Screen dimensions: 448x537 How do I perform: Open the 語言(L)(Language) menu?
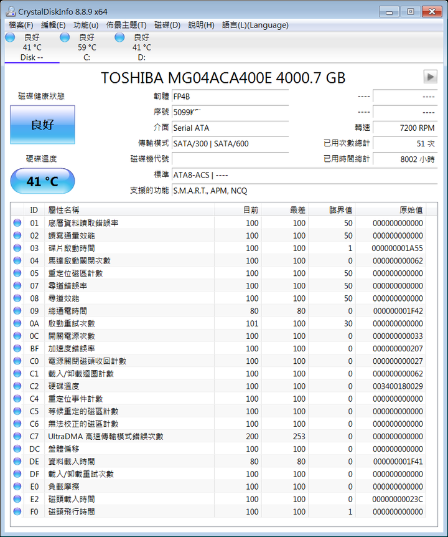tap(255, 25)
